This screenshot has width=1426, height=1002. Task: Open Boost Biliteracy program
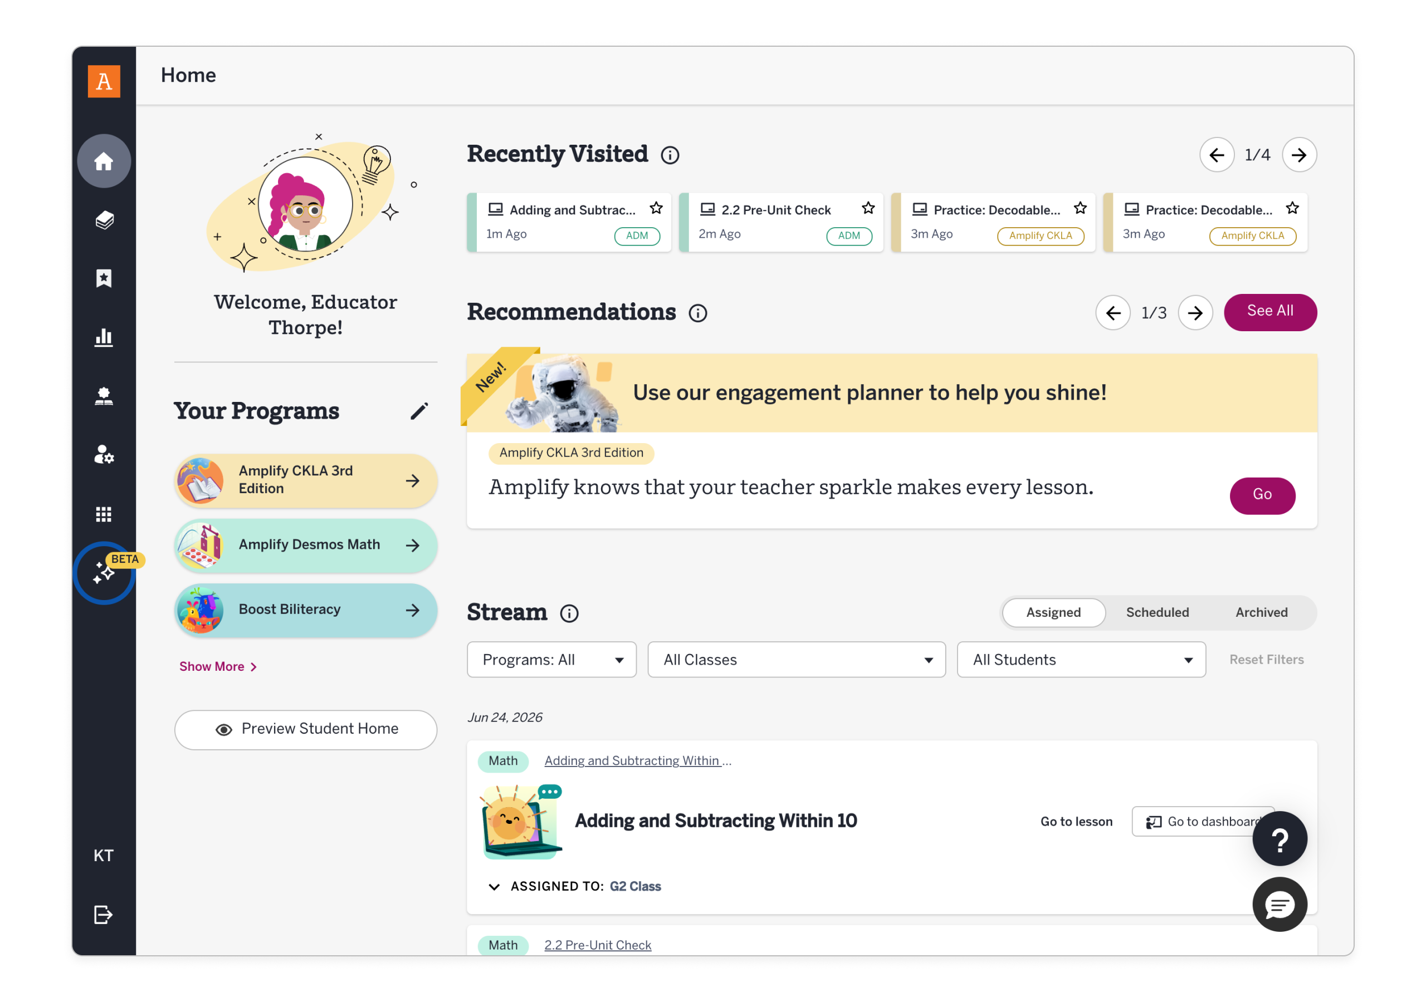[306, 610]
